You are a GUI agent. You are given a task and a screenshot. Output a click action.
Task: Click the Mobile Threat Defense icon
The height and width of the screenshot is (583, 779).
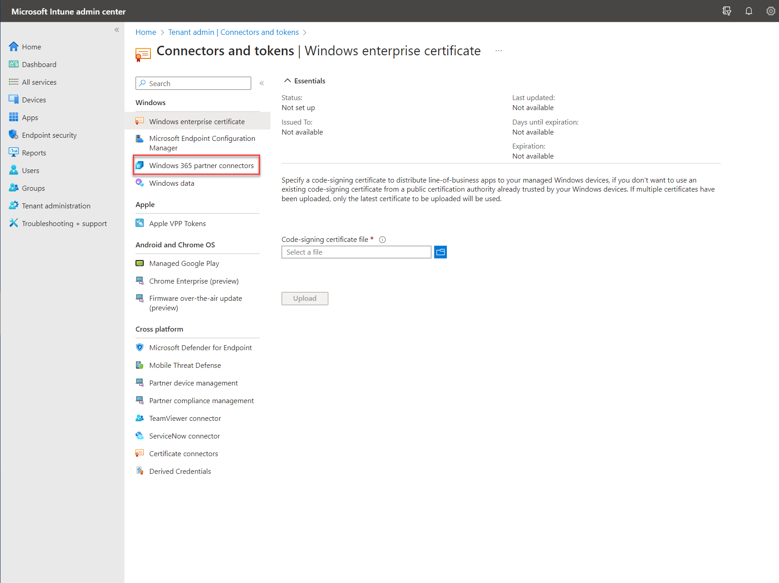pyautogui.click(x=140, y=365)
